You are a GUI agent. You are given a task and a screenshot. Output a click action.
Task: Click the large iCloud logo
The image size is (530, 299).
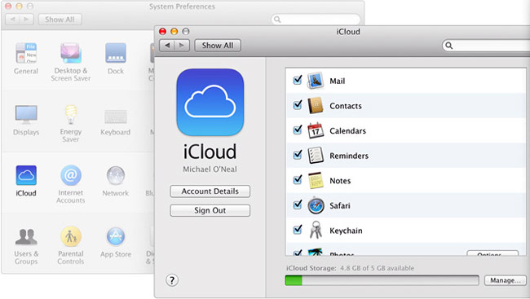pos(210,102)
